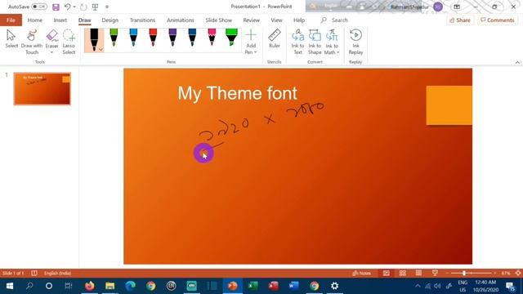Click English (India) language indicator
523x294 pixels.
[58, 274]
